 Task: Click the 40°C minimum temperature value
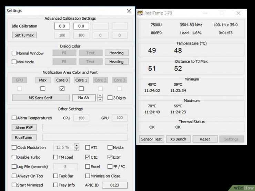click(152, 85)
